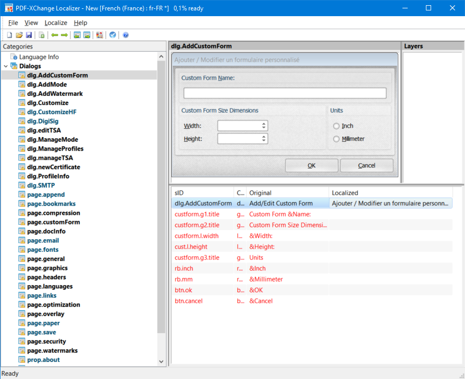Save the current localization
Image resolution: width=465 pixels, height=379 pixels.
point(30,35)
